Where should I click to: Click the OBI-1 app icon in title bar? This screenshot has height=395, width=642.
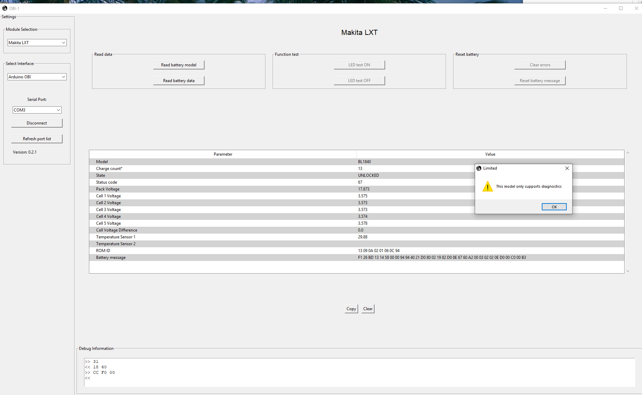(5, 8)
